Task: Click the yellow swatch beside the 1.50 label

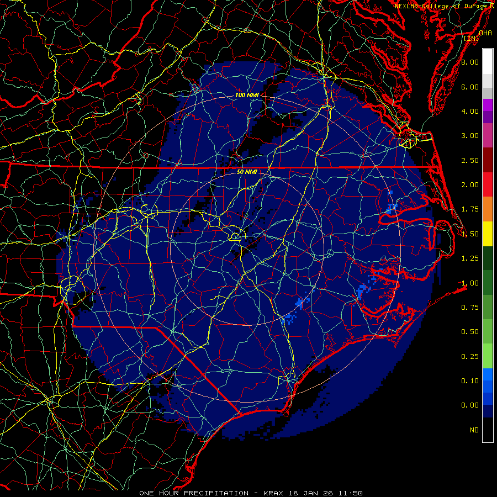Action: click(488, 234)
